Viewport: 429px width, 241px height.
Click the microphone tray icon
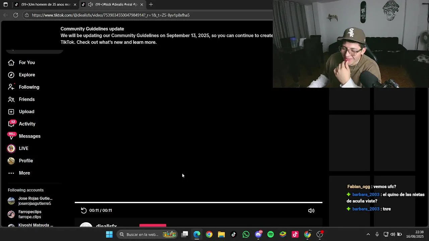377,234
